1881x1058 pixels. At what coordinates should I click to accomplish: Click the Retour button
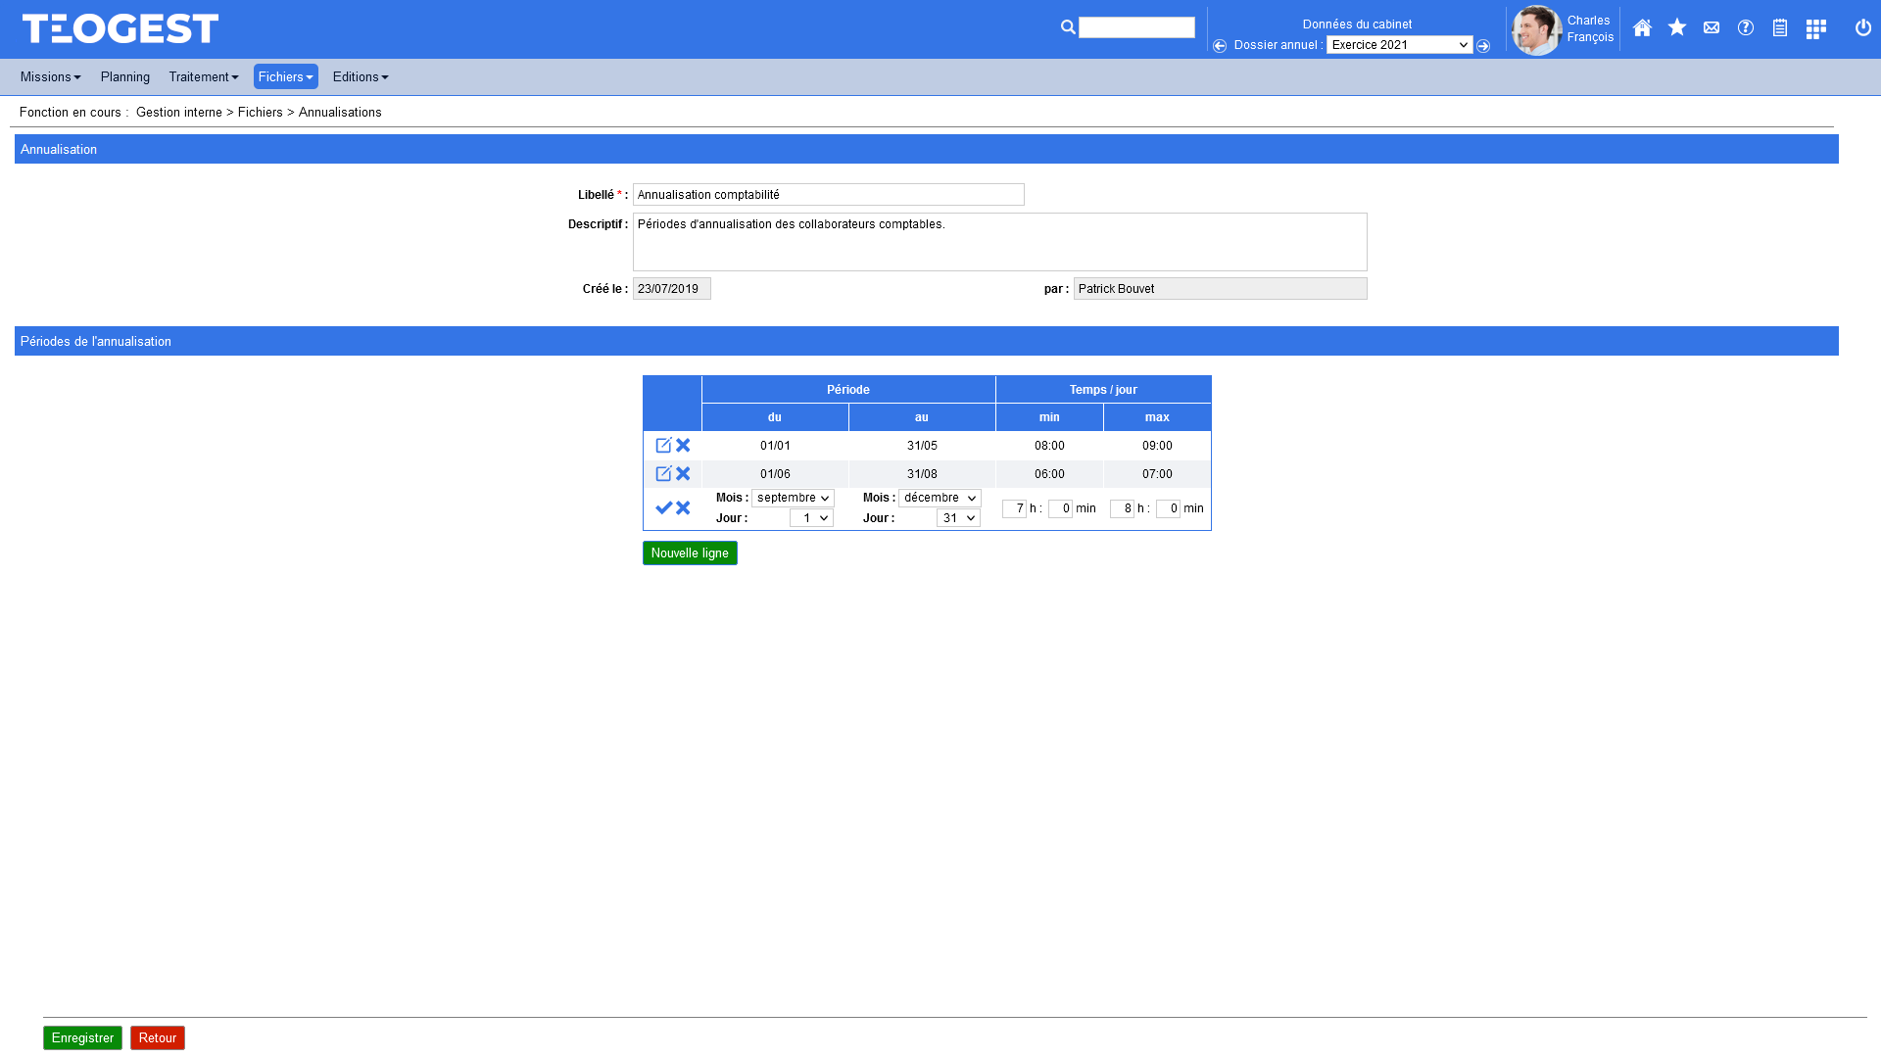157,1038
